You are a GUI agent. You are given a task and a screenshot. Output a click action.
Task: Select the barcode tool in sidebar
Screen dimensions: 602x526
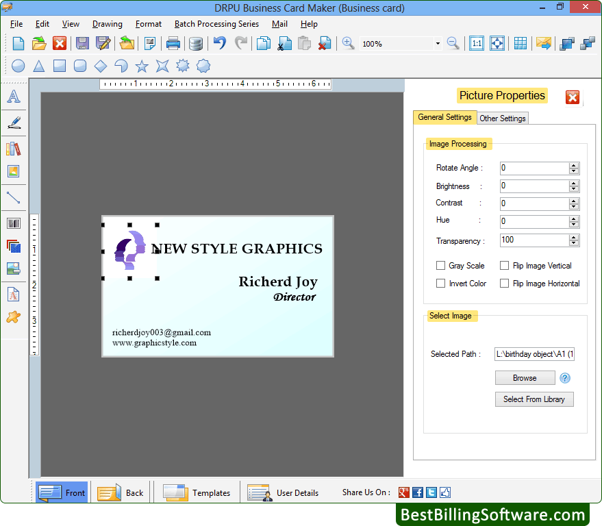coord(14,223)
